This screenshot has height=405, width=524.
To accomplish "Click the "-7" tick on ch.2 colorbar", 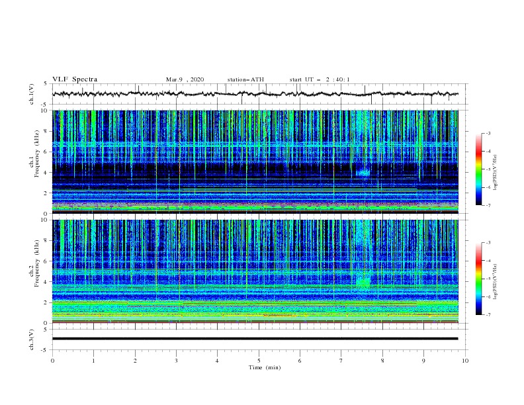I will (x=488, y=315).
